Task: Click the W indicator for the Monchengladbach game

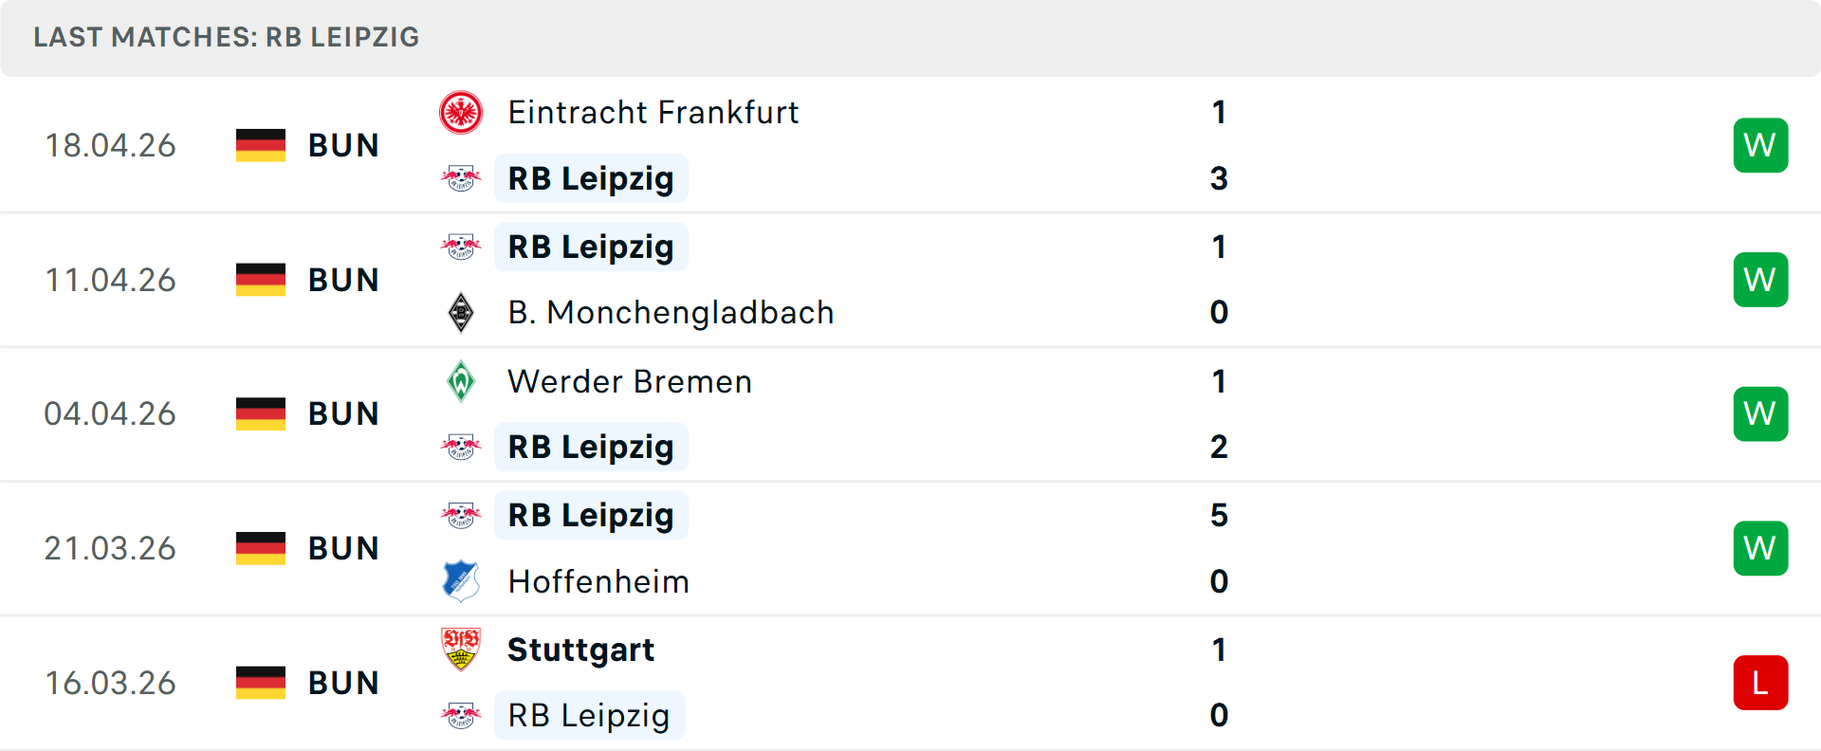Action: point(1760,279)
